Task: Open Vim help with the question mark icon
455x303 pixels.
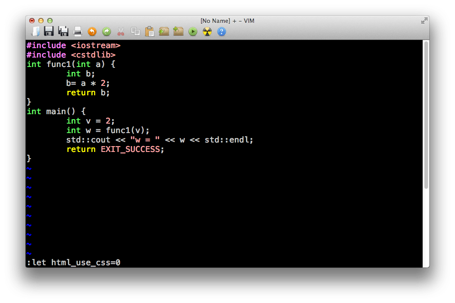Action: click(x=221, y=31)
